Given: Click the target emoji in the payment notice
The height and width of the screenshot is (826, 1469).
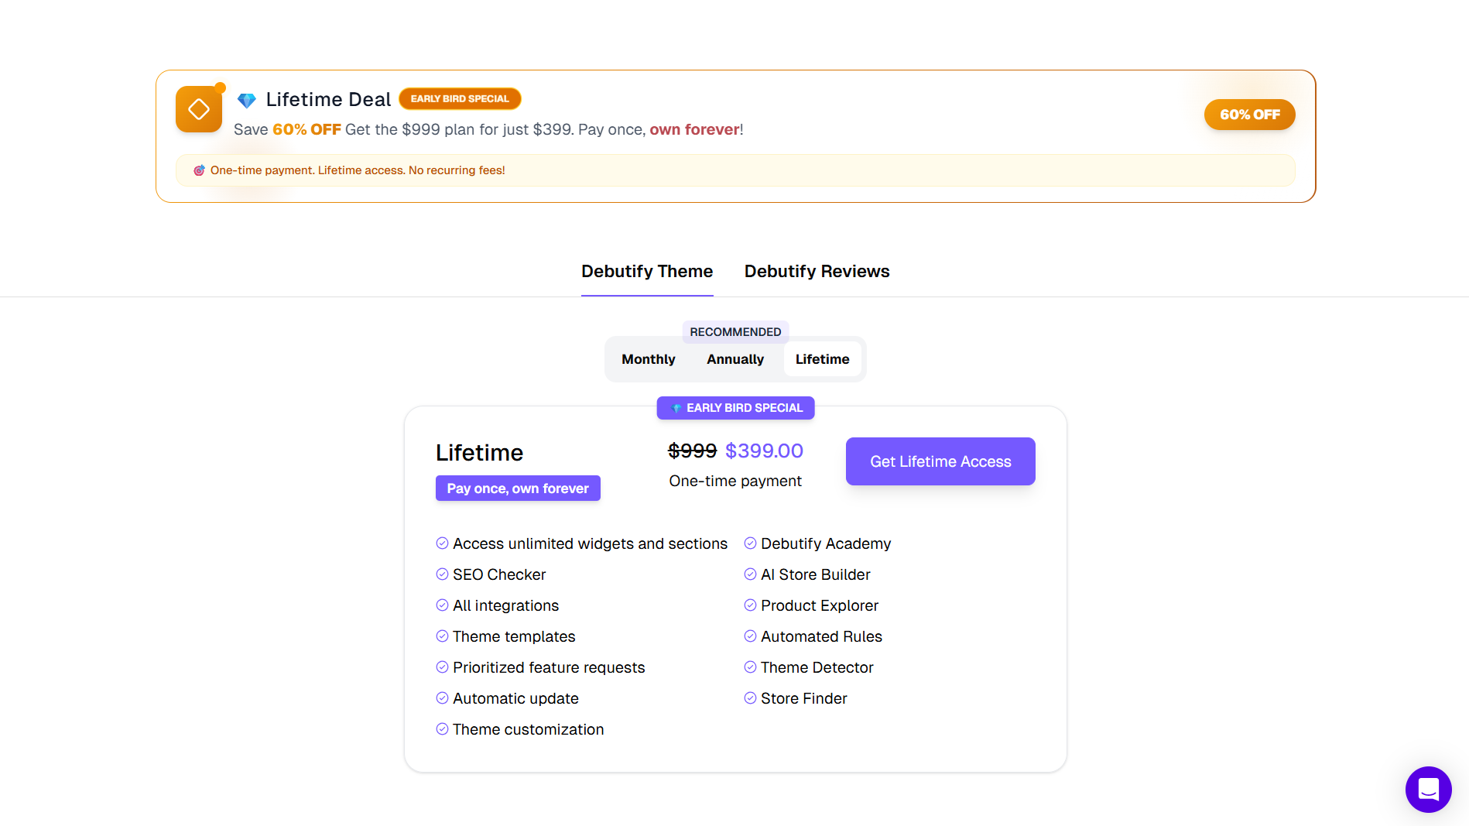Looking at the screenshot, I should 200,170.
